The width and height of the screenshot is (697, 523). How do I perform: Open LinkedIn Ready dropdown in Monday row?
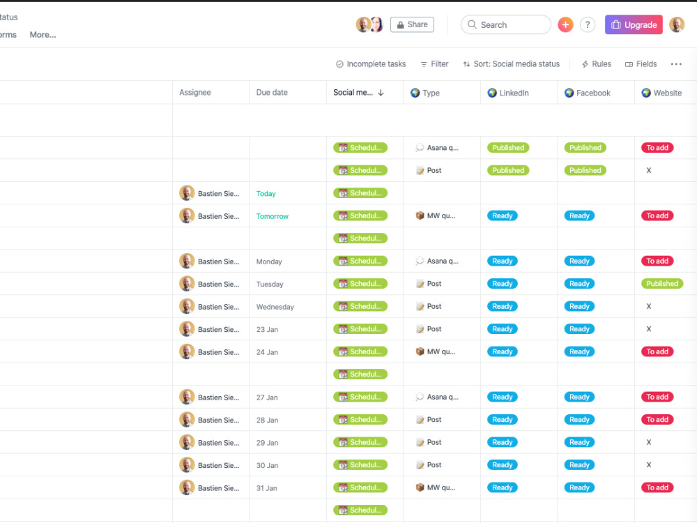(x=503, y=261)
